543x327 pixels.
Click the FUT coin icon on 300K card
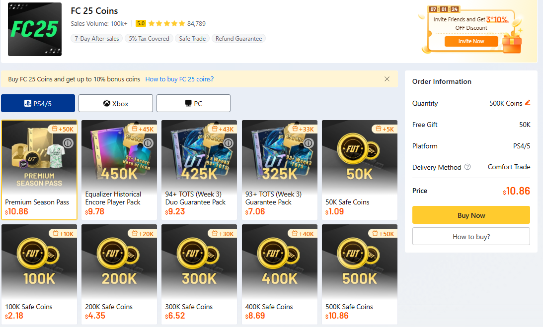(x=198, y=254)
